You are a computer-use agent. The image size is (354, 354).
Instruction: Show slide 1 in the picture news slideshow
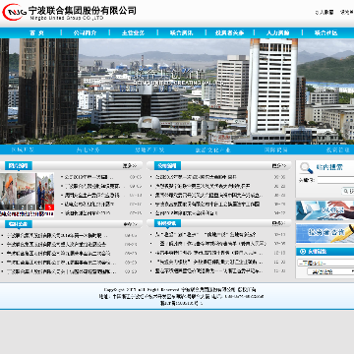tap(13, 207)
